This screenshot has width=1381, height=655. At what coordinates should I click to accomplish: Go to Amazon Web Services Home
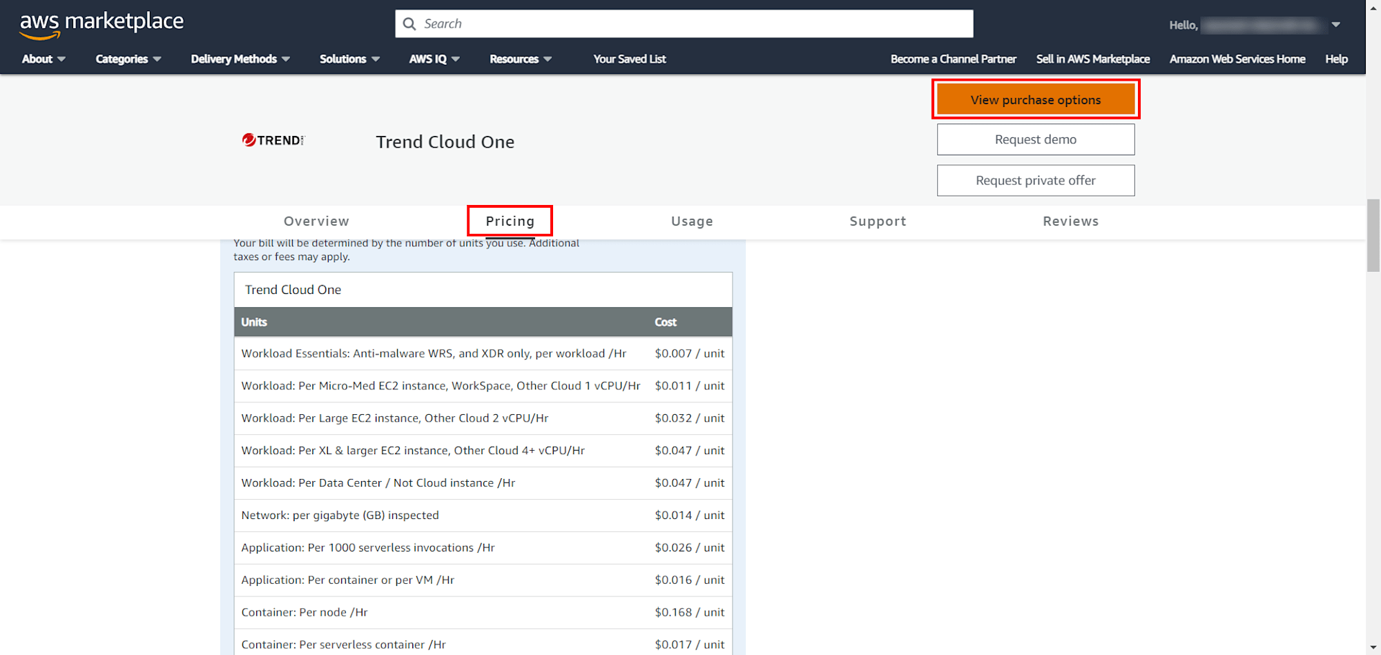point(1237,59)
